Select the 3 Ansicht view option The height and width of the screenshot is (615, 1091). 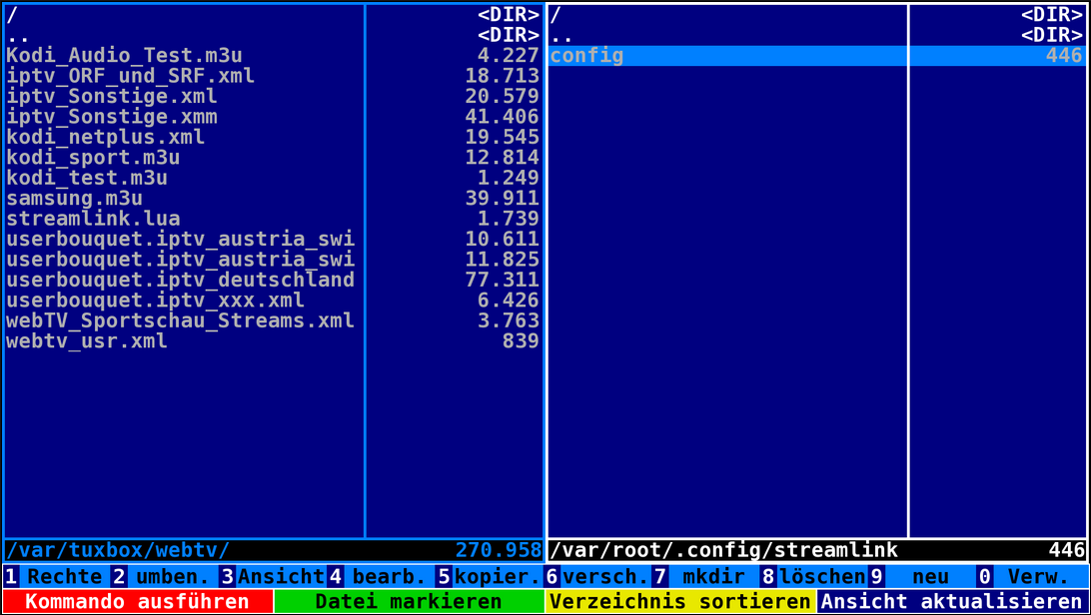click(x=272, y=577)
